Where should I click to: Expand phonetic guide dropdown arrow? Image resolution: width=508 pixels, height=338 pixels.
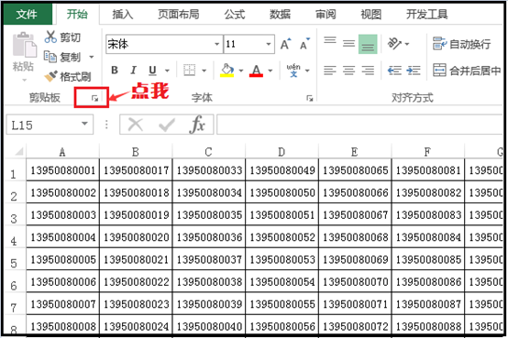(307, 71)
